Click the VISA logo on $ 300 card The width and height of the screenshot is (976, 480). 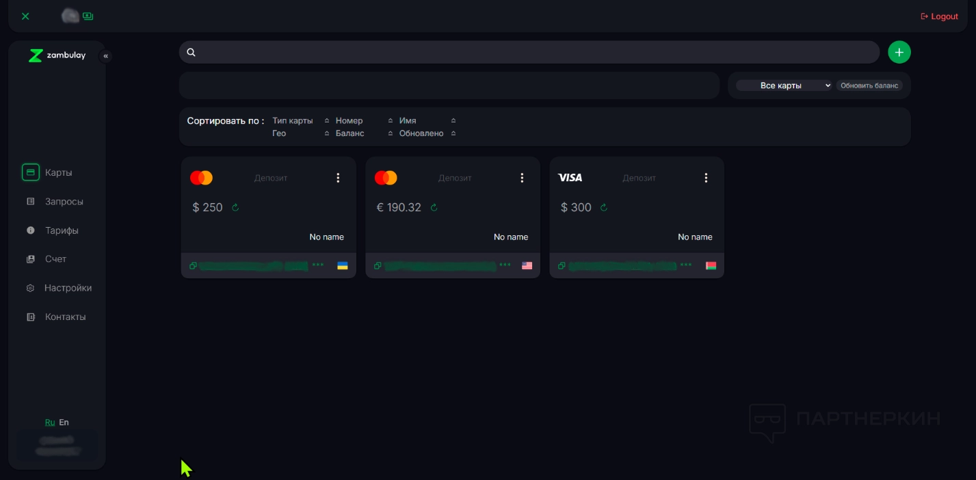[x=570, y=178]
